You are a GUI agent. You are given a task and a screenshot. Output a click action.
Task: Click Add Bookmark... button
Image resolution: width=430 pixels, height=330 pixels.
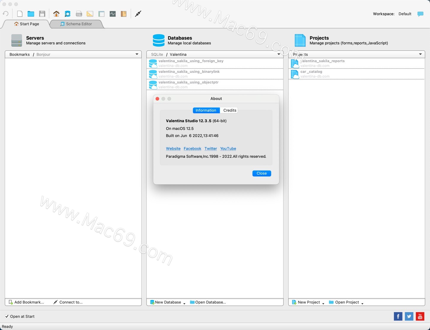[x=26, y=302]
